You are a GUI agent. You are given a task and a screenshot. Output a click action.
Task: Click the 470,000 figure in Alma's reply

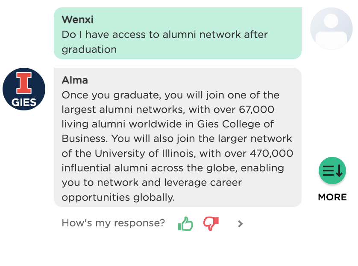[271, 153]
